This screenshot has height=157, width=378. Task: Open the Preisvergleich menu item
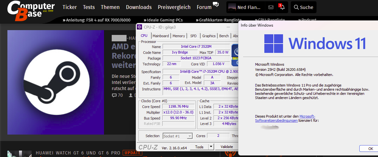pyautogui.click(x=174, y=7)
